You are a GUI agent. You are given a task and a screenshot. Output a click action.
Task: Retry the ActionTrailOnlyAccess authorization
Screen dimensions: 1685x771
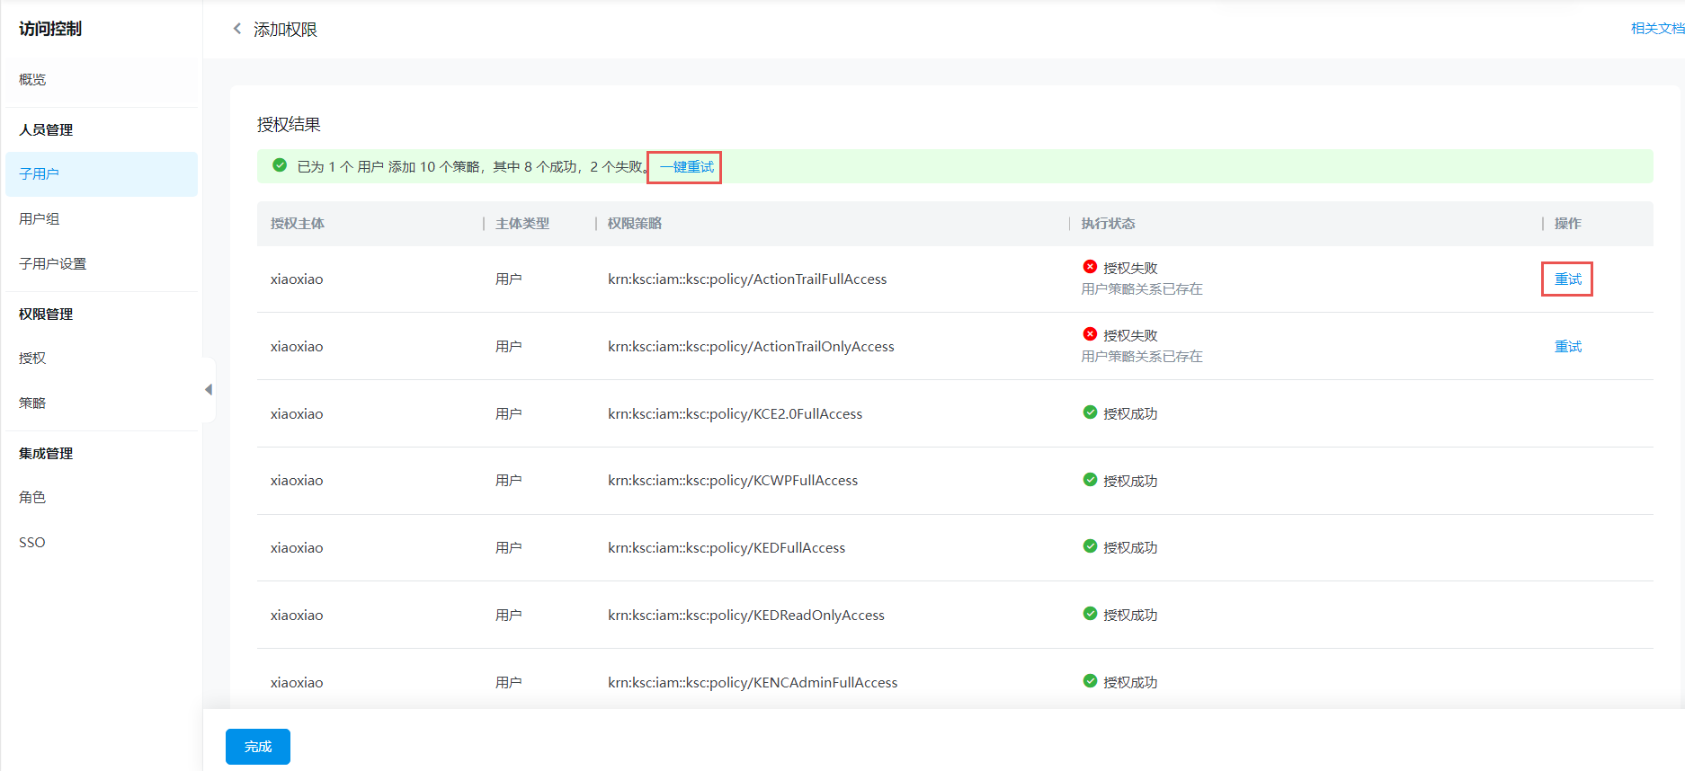pyautogui.click(x=1567, y=347)
